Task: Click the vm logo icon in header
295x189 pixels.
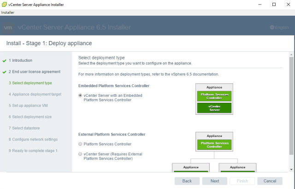Action: pos(8,28)
